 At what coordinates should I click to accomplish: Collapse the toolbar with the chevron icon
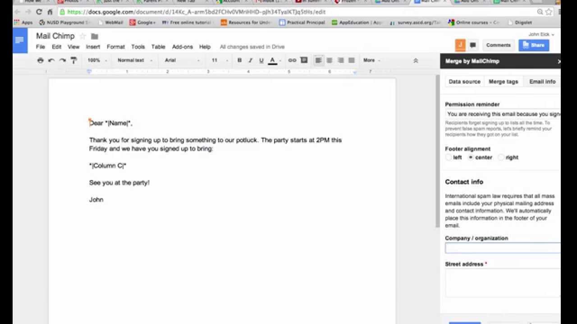pyautogui.click(x=416, y=60)
